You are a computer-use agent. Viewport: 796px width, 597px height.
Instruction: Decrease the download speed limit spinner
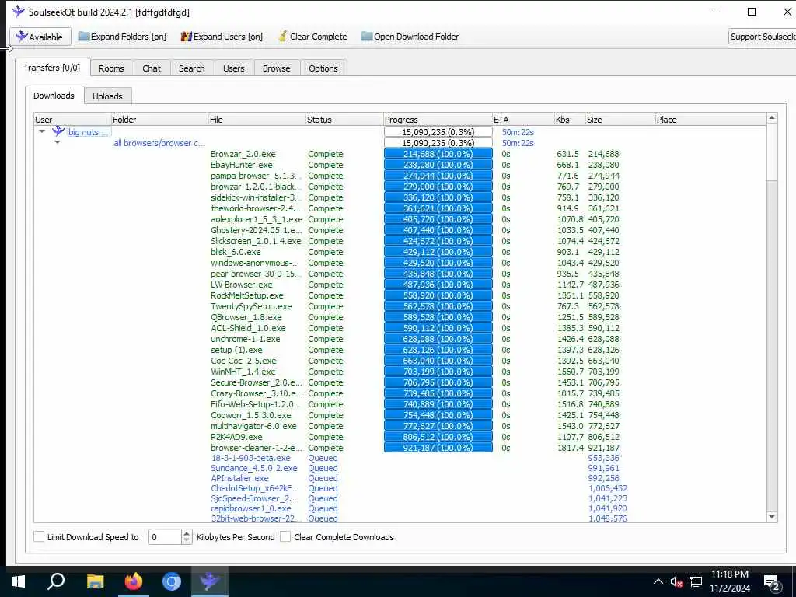click(187, 540)
